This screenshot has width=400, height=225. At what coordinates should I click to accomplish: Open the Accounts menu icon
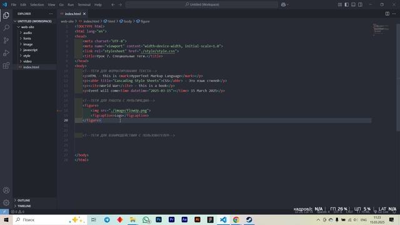(6, 190)
